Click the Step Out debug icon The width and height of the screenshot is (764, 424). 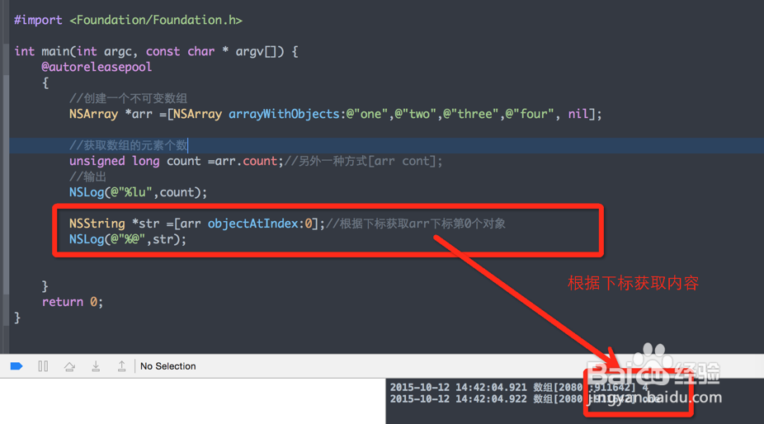point(122,366)
